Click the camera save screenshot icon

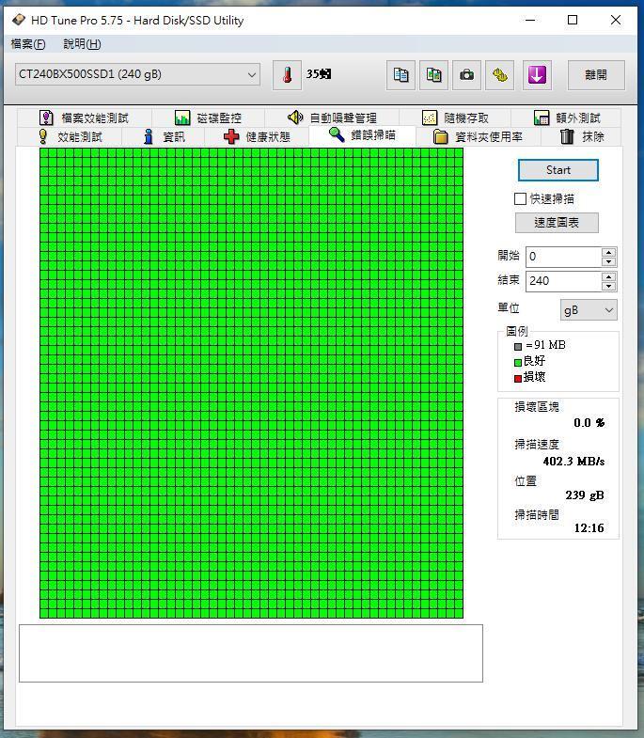click(466, 75)
